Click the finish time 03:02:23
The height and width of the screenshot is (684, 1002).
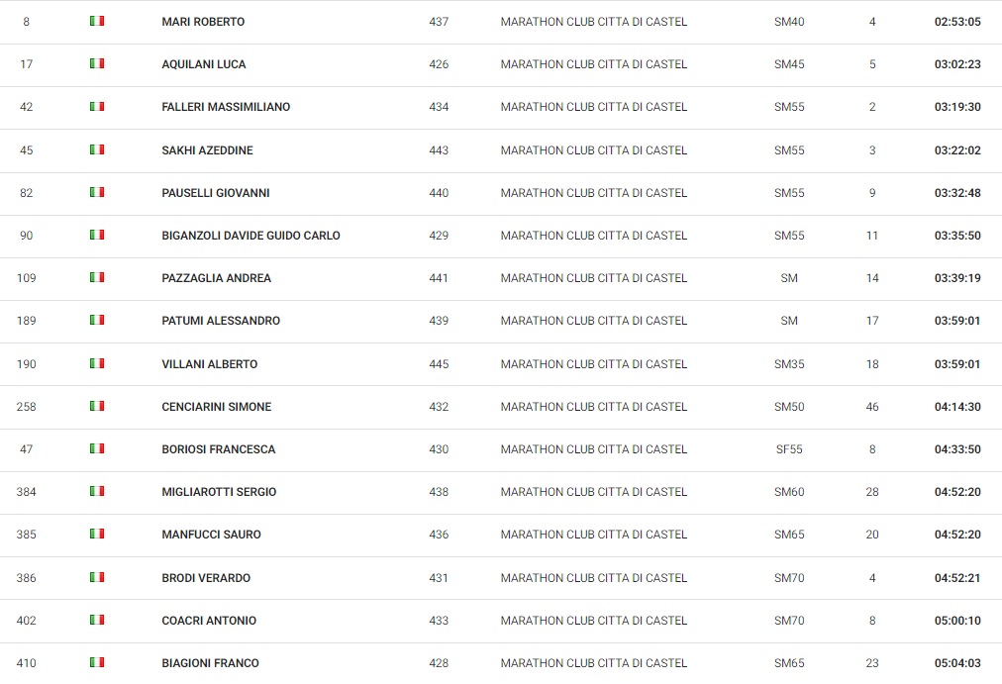957,64
